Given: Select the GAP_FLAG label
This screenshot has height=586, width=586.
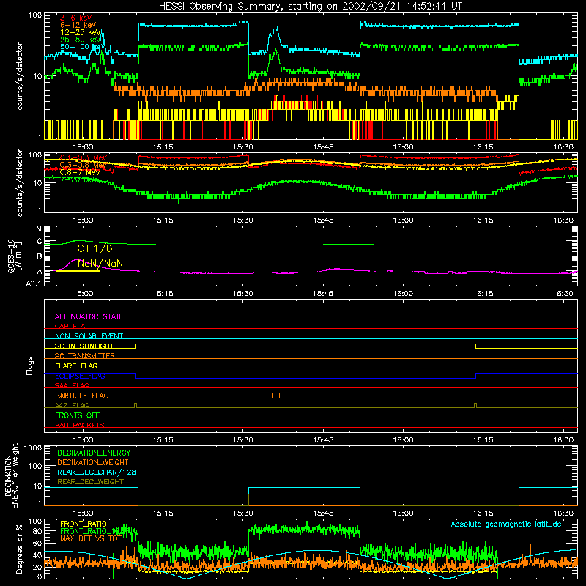Looking at the screenshot, I should coord(72,326).
